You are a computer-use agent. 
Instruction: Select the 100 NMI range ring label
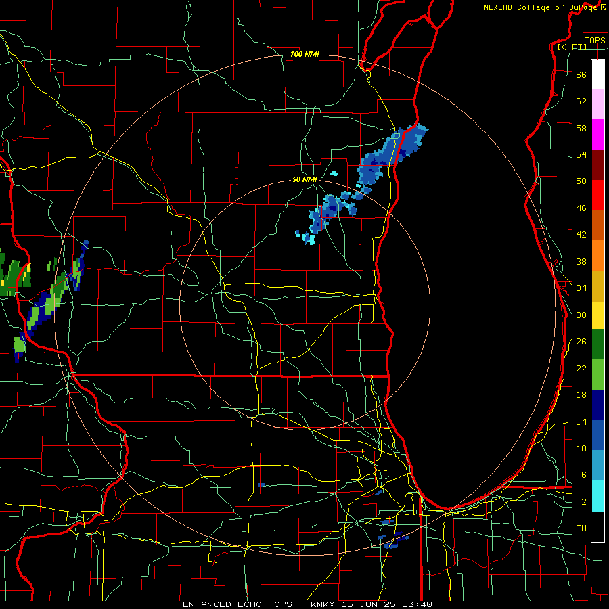[304, 54]
